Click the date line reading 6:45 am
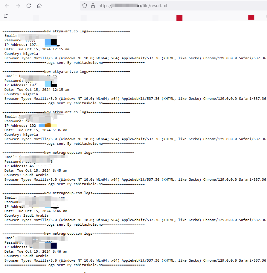267x273 pixels. coord(36,171)
